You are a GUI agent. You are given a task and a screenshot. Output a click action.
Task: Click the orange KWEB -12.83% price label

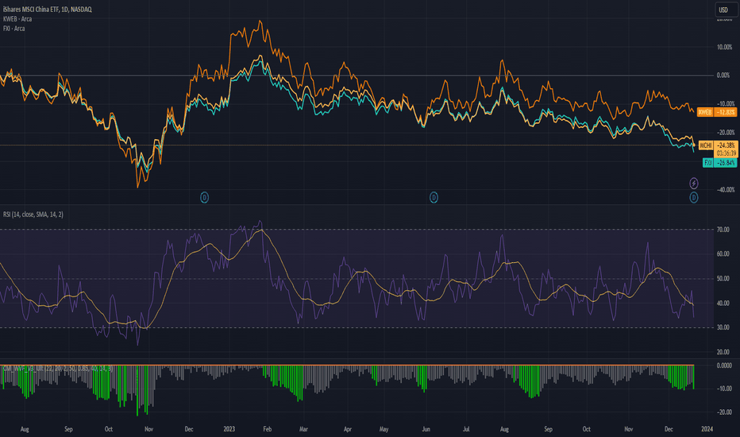click(717, 113)
